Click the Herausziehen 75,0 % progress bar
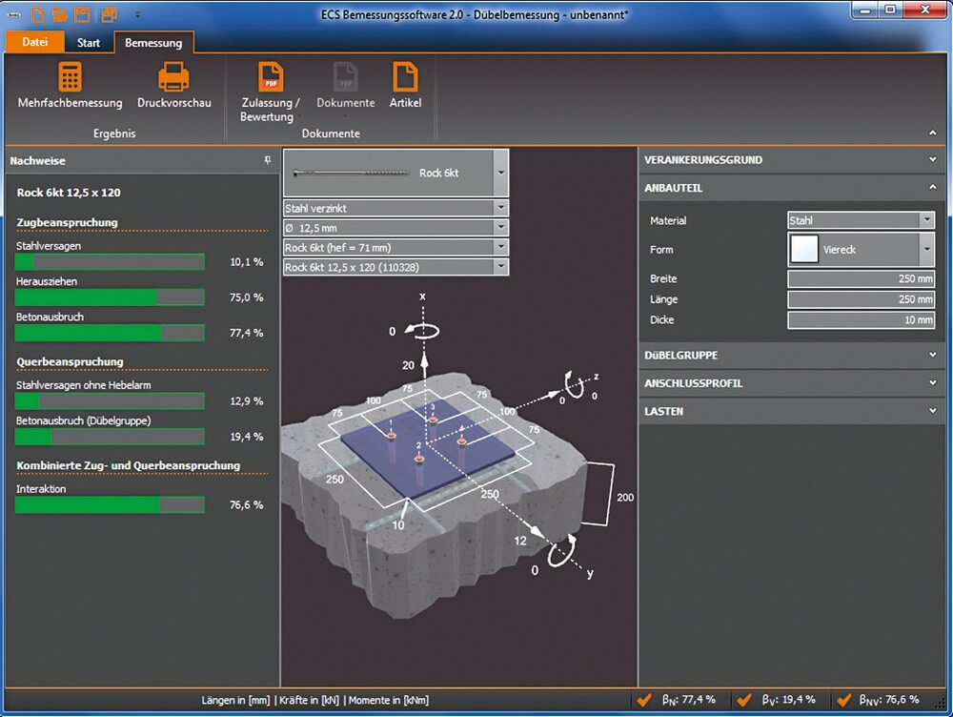This screenshot has width=953, height=717. click(x=110, y=297)
